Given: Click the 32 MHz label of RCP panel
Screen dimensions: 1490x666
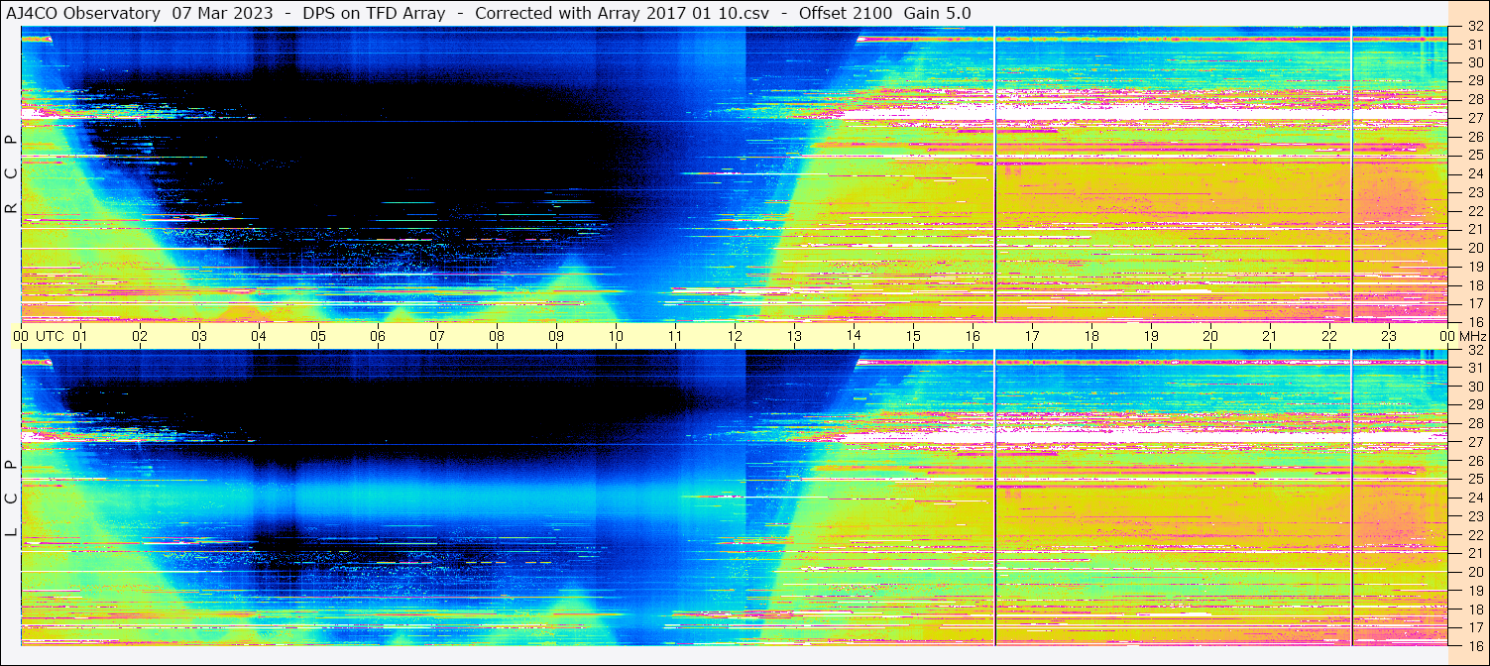Looking at the screenshot, I should tap(1475, 27).
